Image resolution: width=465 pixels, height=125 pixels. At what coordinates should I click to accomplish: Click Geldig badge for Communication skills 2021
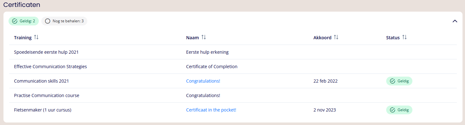click(x=399, y=81)
